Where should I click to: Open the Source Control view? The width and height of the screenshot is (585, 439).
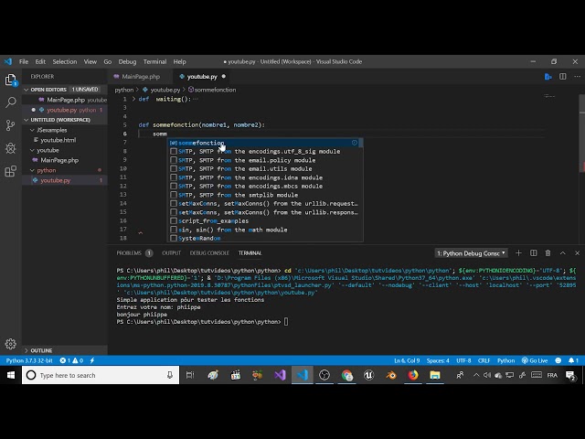11,125
